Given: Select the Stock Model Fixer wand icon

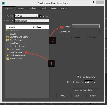Looking at the screenshot, I should click(8, 55).
